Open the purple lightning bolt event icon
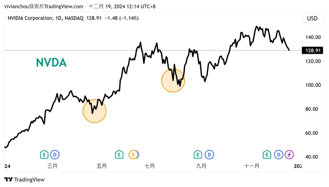This screenshot has height=187, width=329. 289,155
